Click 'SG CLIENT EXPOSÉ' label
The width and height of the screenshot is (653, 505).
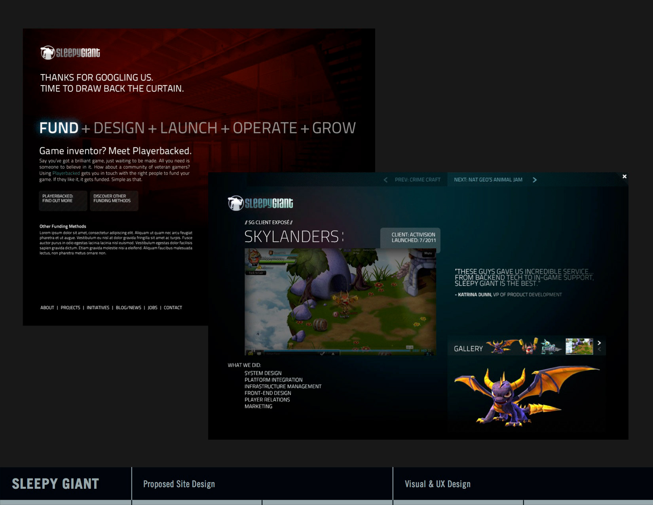(269, 223)
